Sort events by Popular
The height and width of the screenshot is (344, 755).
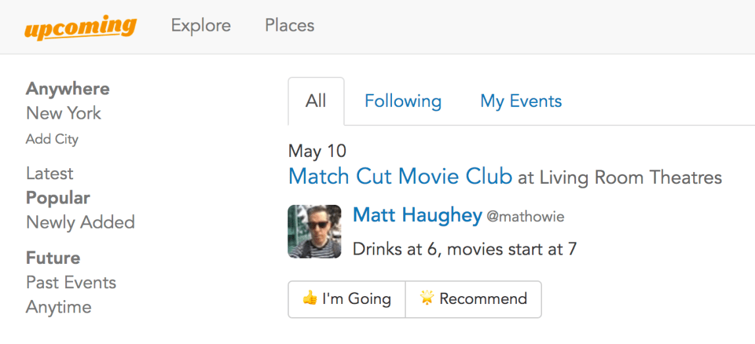58,198
